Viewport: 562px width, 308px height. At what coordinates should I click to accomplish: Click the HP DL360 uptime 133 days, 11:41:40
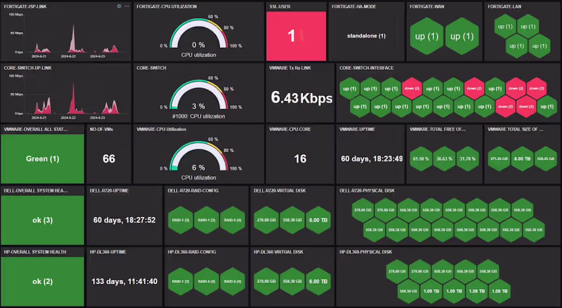tap(124, 281)
